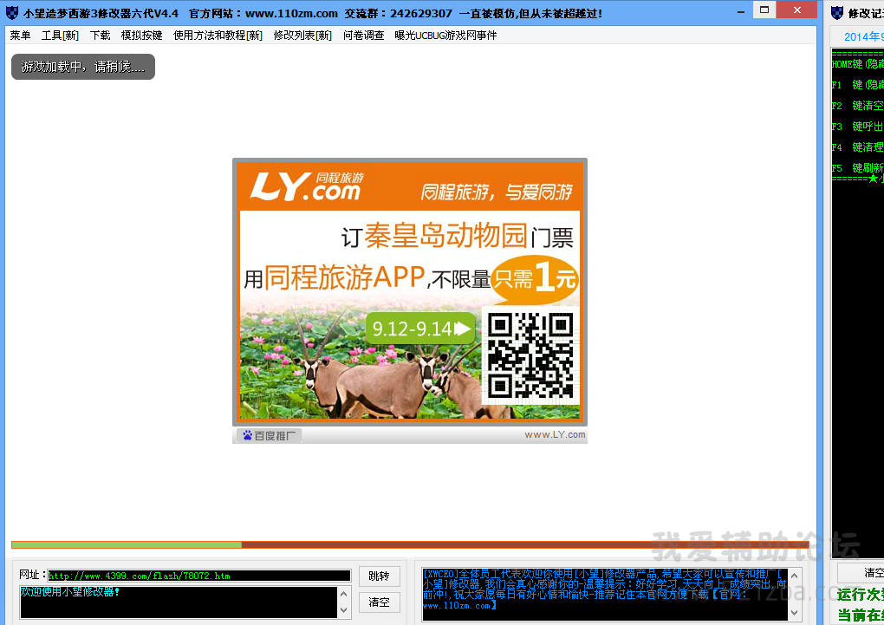Click the F3 键呼出 hotkey line
Image resolution: width=884 pixels, height=625 pixels.
pos(857,127)
